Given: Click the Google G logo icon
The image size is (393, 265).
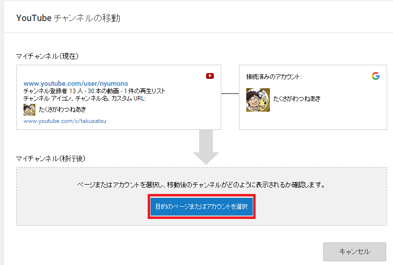Looking at the screenshot, I should [x=376, y=76].
